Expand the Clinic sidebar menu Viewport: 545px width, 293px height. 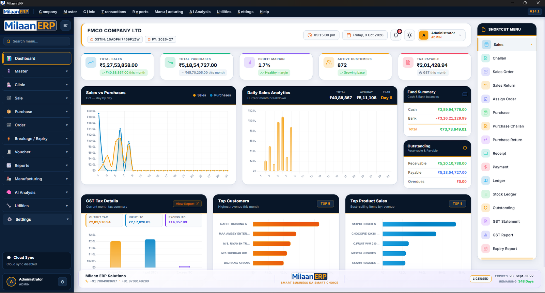point(37,85)
